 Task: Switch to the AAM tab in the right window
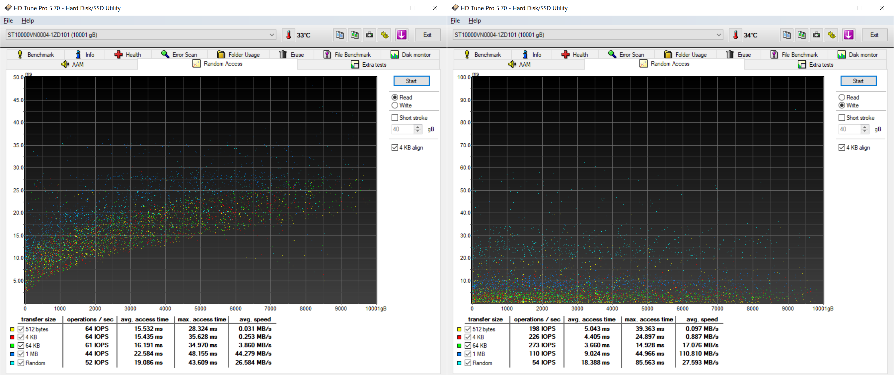coord(519,64)
